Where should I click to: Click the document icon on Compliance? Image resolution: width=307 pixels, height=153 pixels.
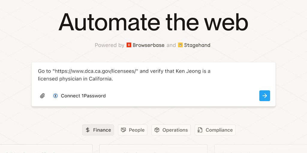coord(200,130)
